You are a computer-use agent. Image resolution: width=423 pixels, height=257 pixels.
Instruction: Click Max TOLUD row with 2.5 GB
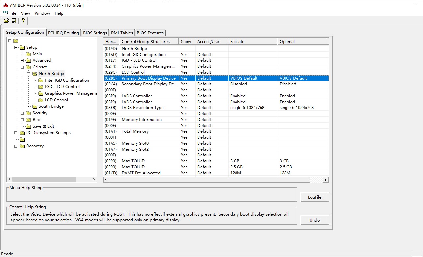pyautogui.click(x=216, y=167)
